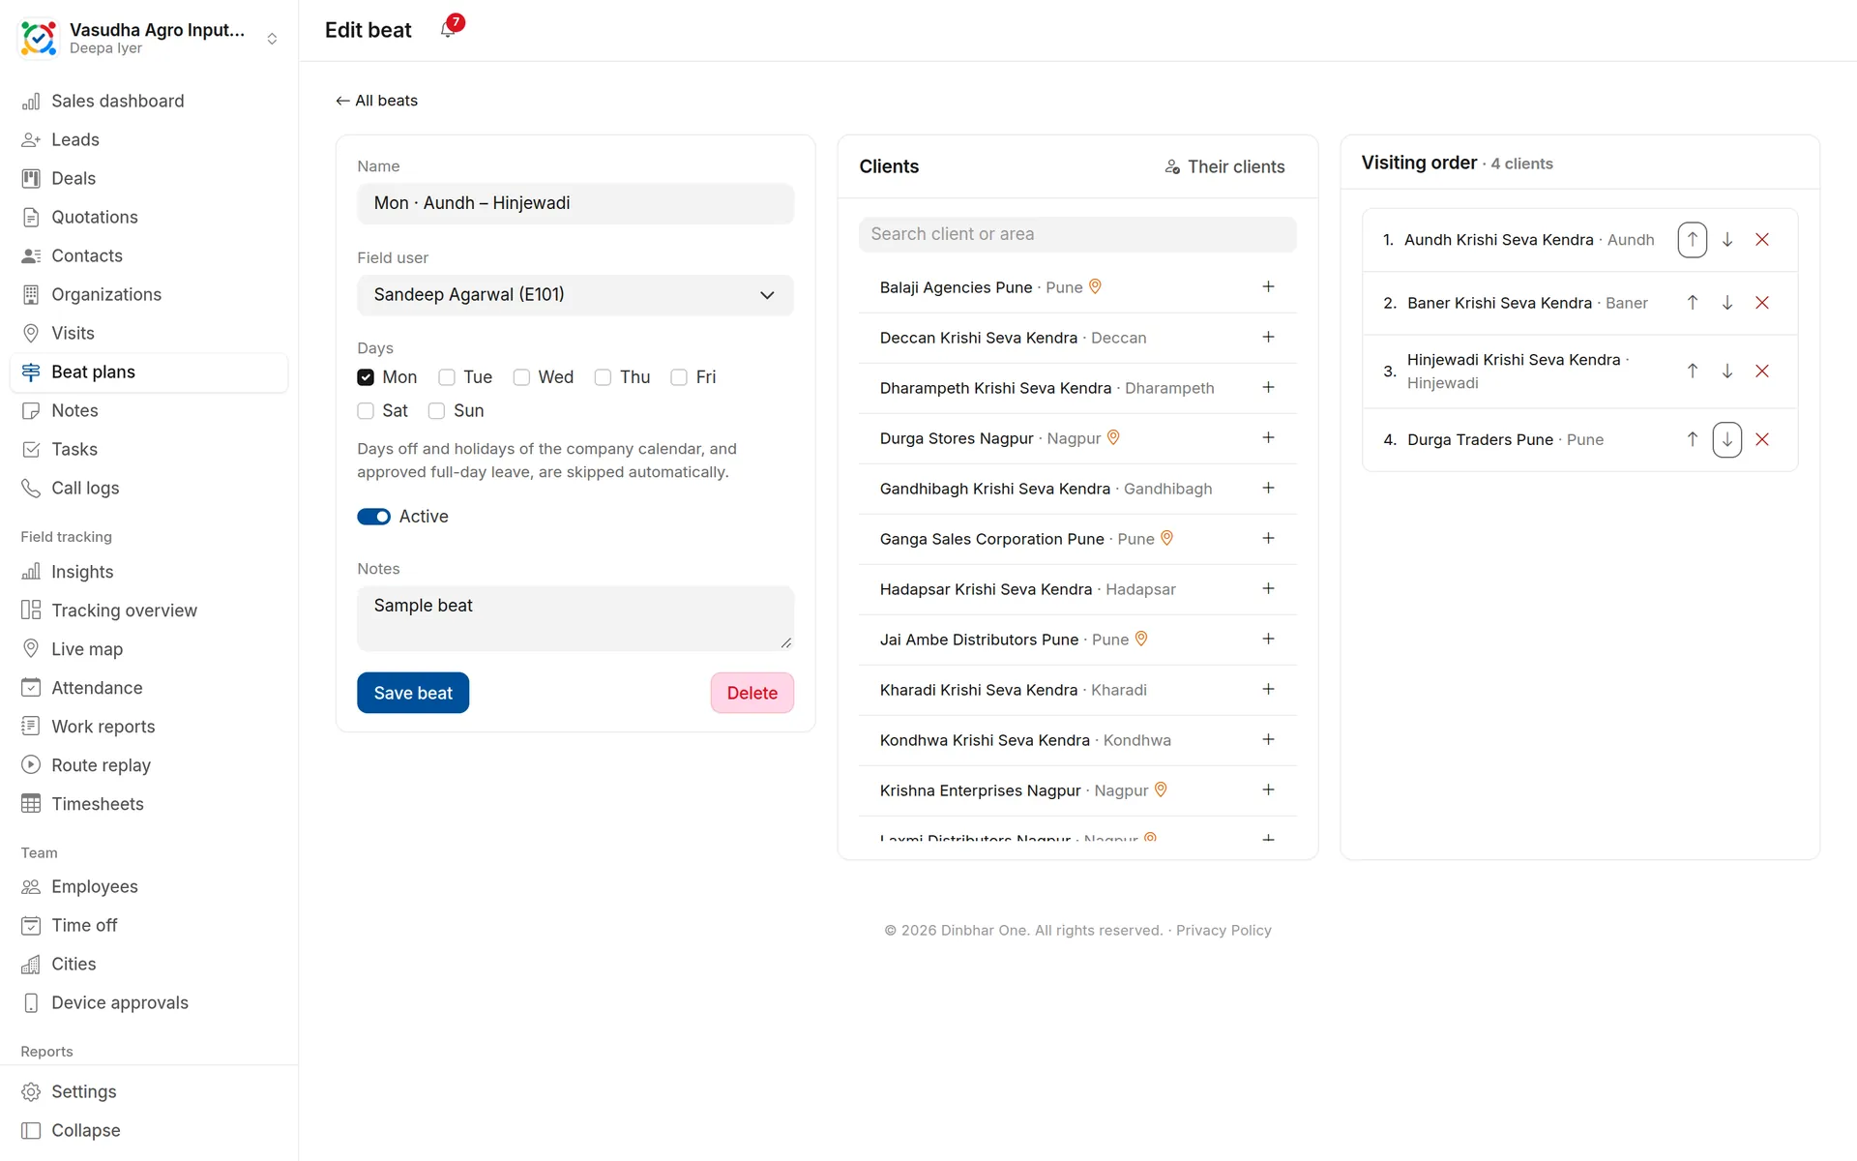This screenshot has width=1857, height=1161.
Task: Add Krishna Enterprises Nagpur to beat
Action: coord(1268,790)
